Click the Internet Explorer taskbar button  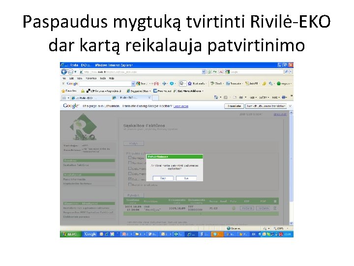[x=191, y=234]
